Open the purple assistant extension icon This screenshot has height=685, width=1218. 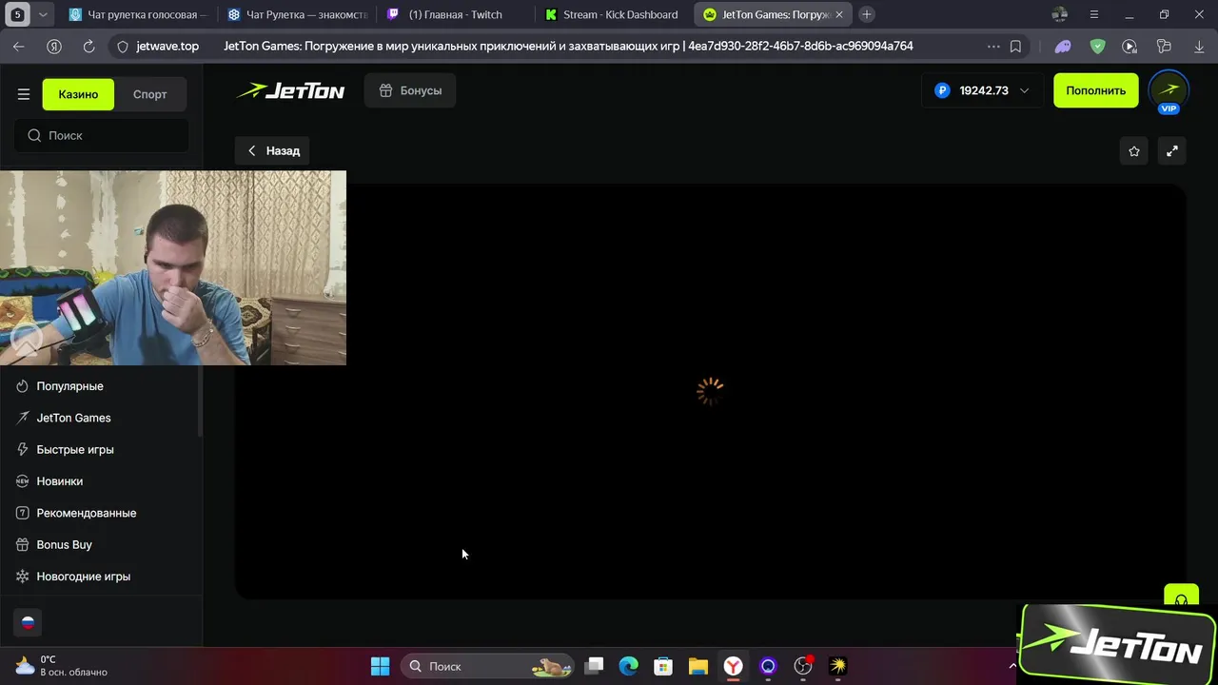coord(1063,46)
